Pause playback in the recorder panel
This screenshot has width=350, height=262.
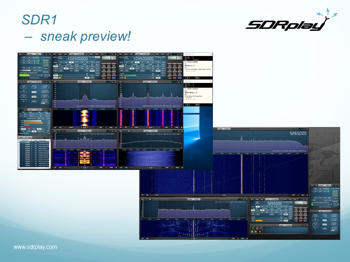coord(257,229)
